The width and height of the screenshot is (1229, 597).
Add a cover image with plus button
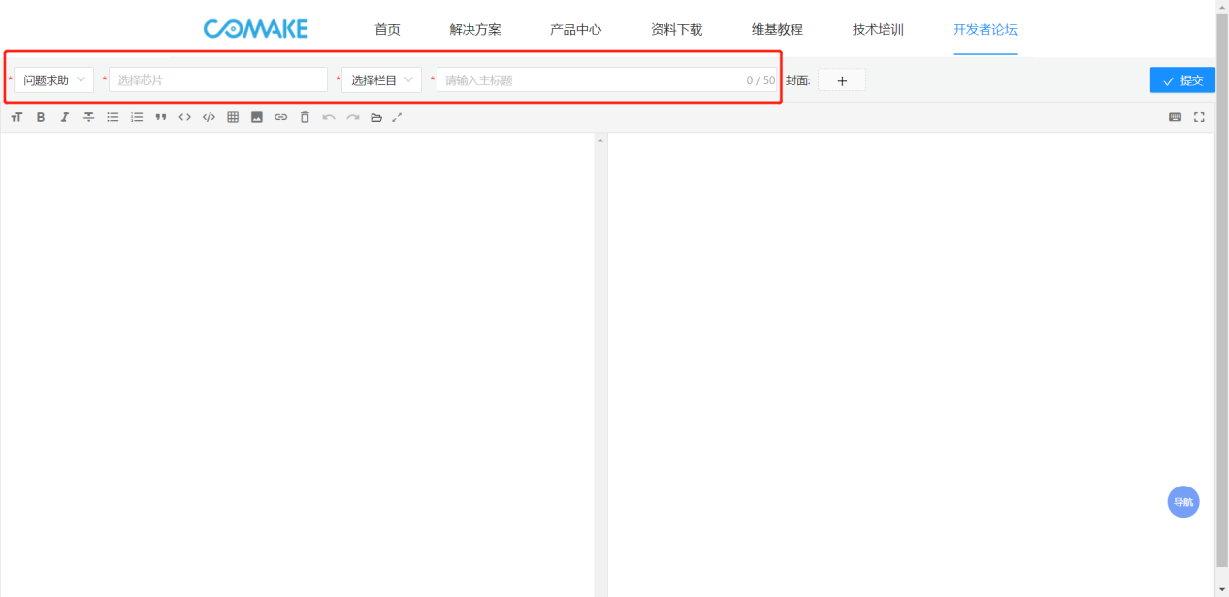point(841,80)
